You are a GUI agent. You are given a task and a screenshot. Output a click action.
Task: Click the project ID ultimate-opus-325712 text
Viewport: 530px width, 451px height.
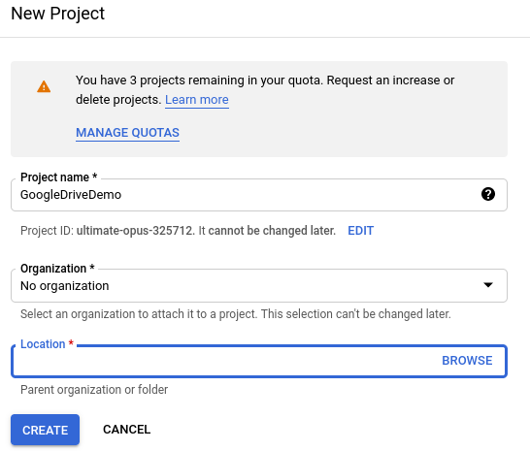(x=134, y=231)
